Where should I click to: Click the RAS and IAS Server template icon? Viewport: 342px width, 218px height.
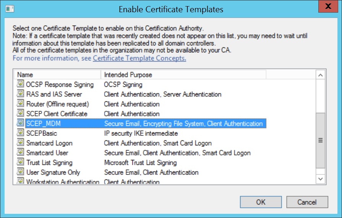pyautogui.click(x=20, y=94)
